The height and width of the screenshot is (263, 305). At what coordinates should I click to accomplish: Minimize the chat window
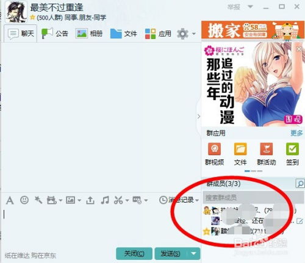pyautogui.click(x=266, y=8)
